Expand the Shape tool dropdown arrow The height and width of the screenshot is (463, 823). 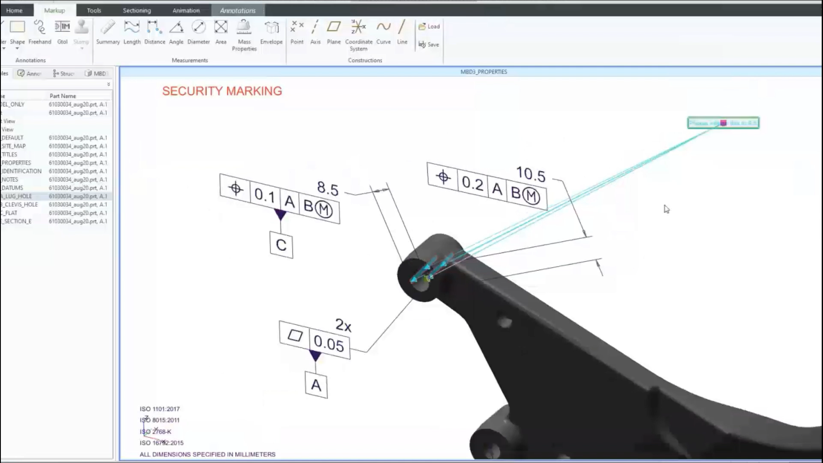coord(17,48)
